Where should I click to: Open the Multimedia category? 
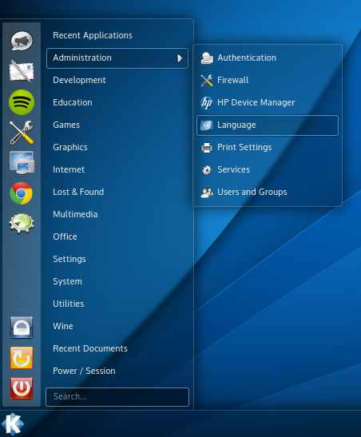(117, 214)
